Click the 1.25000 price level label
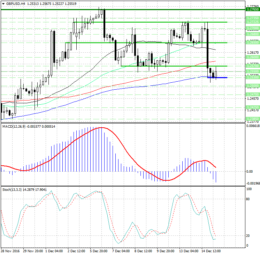The image size is (260, 255). (x=252, y=85)
